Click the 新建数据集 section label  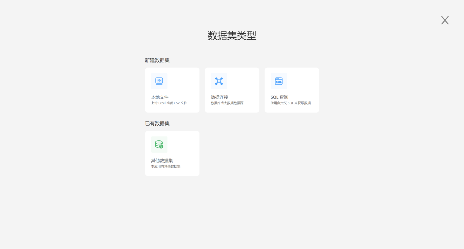[157, 60]
